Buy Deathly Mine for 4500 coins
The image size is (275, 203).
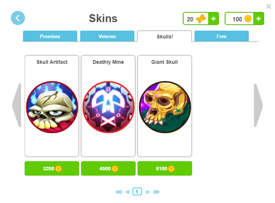point(108,169)
